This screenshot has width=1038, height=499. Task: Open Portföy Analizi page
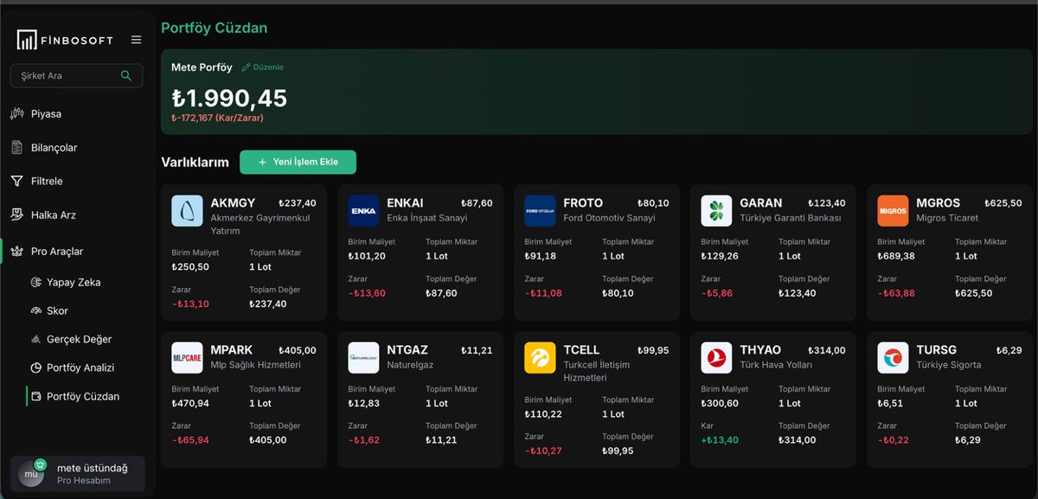81,368
